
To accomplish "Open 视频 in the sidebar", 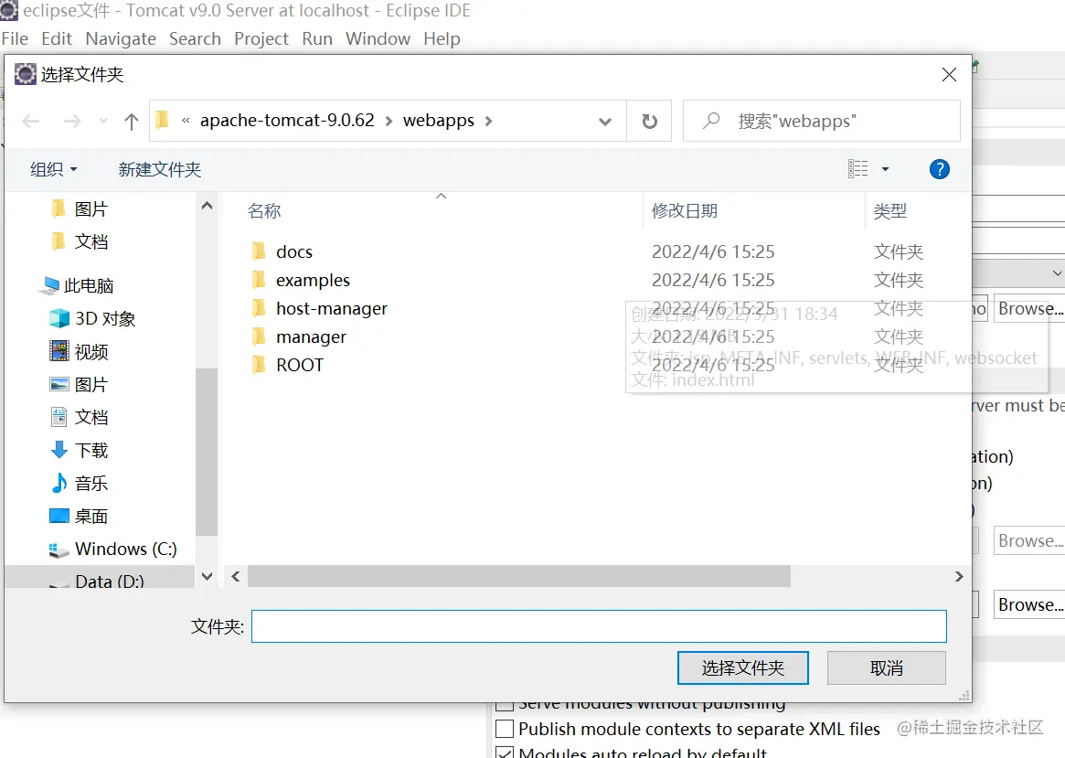I will pos(80,352).
